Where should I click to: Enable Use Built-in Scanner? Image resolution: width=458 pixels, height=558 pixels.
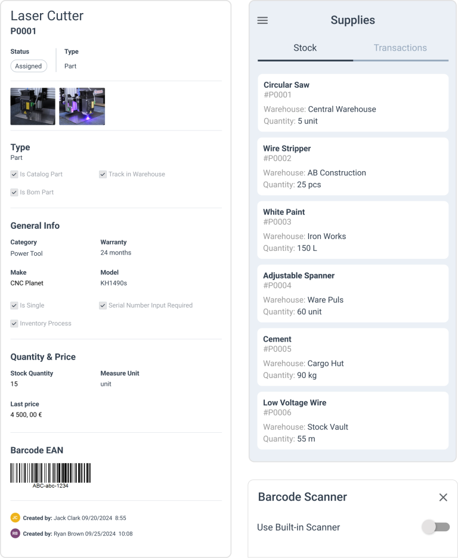pos(435,527)
